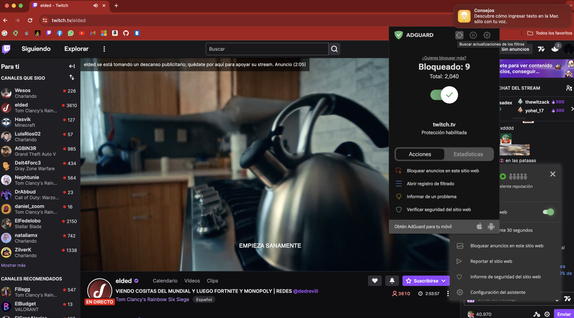Open three-dot menu beside Explorar
The height and width of the screenshot is (318, 574).
click(104, 49)
